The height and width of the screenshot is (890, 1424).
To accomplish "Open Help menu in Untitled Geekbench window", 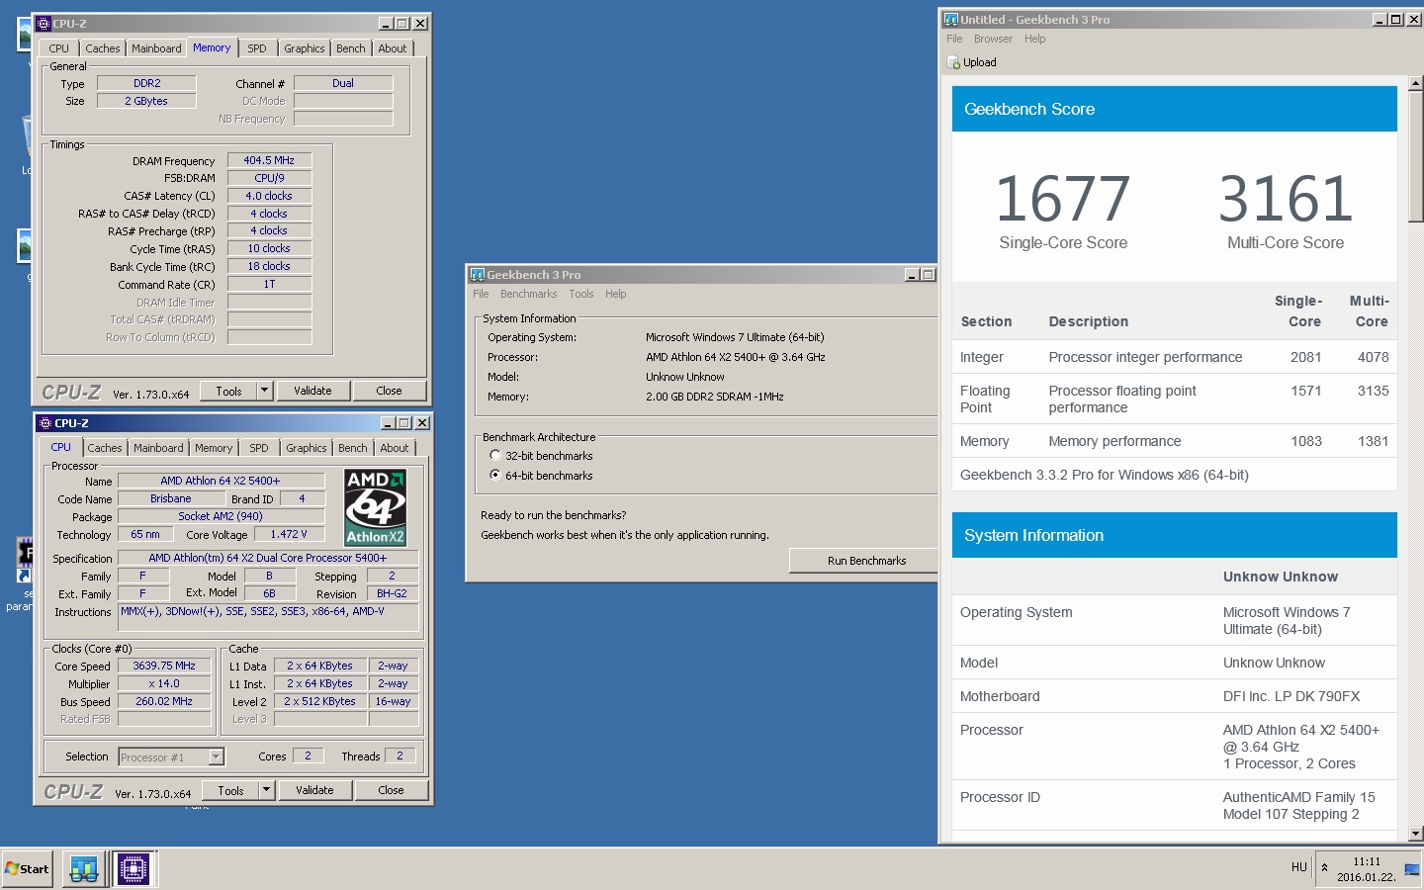I will click(1035, 39).
